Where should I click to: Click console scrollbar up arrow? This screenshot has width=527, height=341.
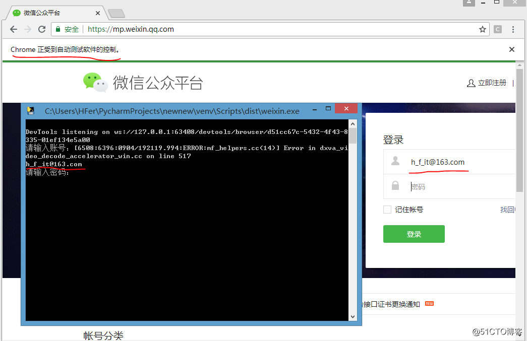coord(353,124)
